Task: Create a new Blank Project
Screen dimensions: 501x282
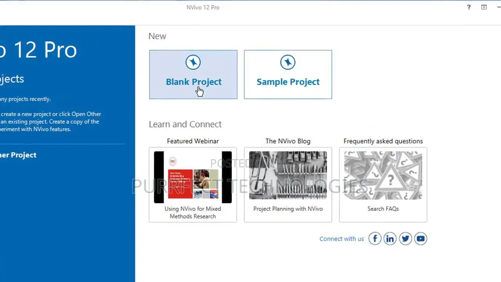Action: pyautogui.click(x=193, y=74)
